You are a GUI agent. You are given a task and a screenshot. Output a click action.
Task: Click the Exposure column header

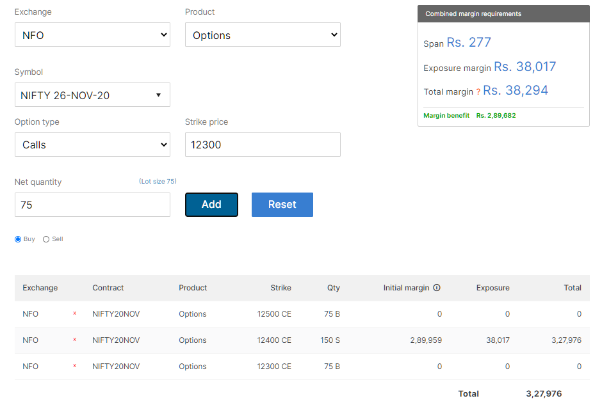click(493, 288)
